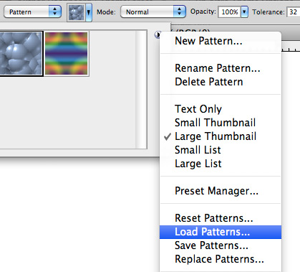Switch view to Text Only

221,109
